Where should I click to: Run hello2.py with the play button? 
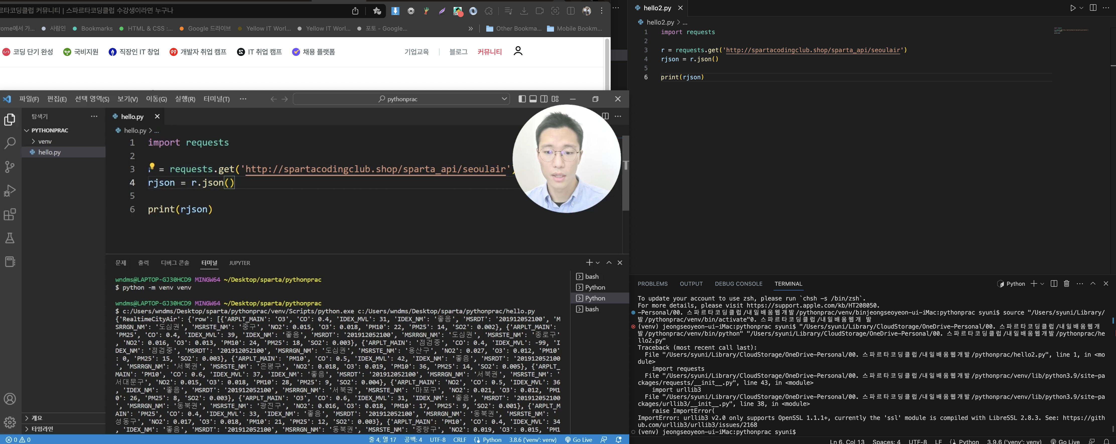tap(1073, 8)
